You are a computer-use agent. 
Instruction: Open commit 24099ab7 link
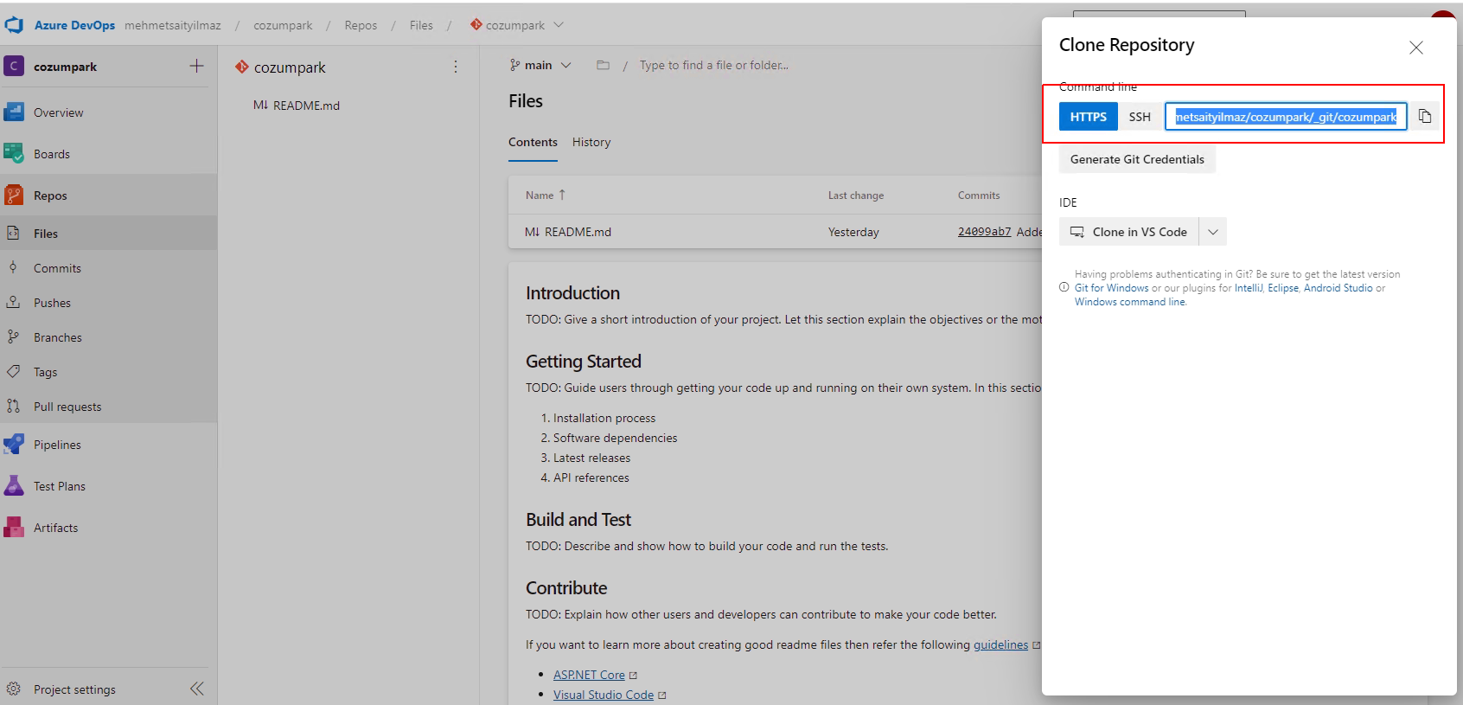click(x=984, y=232)
